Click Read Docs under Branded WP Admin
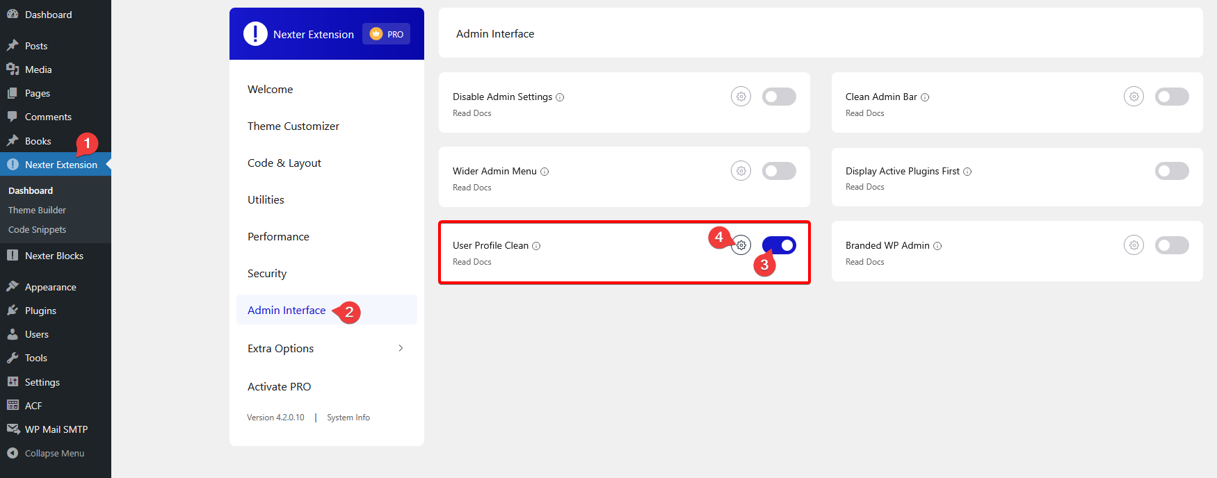Screen dimensions: 1217x478 tap(864, 261)
